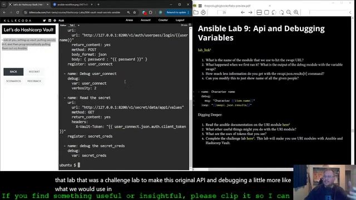356x200 pixels.
Task: Click the presenter webcam thumbnail
Action: pos(325,182)
